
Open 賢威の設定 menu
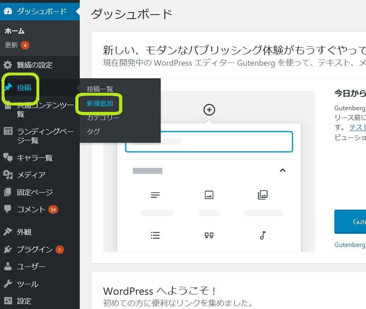(40, 65)
